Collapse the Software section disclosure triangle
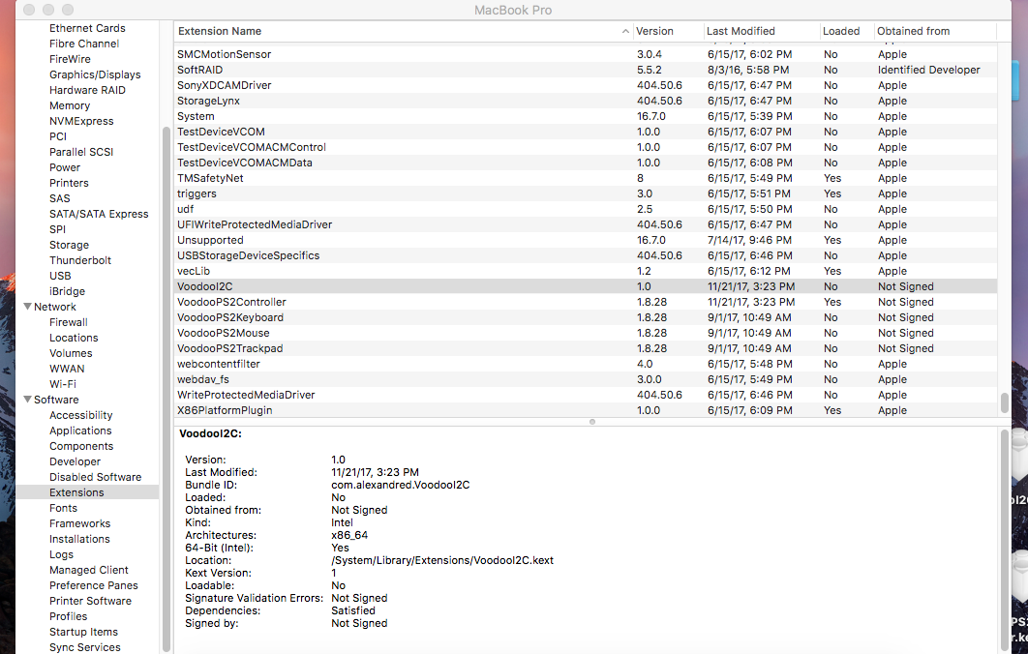Image resolution: width=1028 pixels, height=654 pixels. point(27,400)
